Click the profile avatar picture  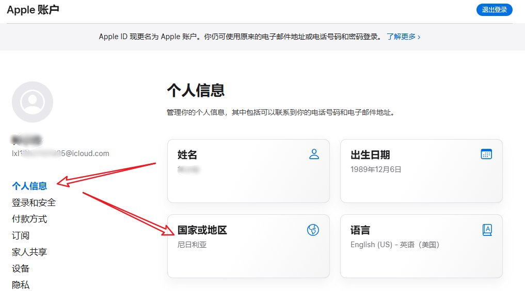[x=33, y=102]
